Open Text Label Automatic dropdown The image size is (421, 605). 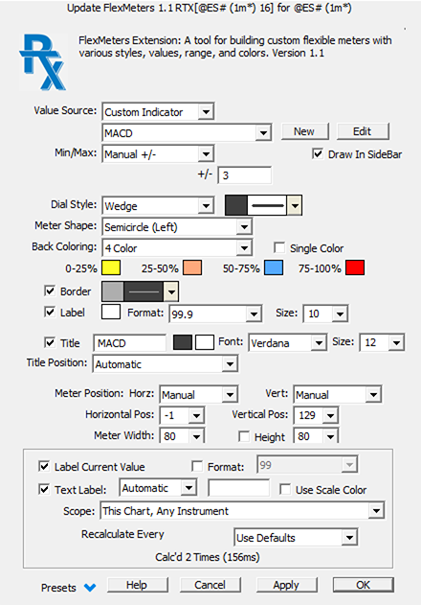click(158, 488)
